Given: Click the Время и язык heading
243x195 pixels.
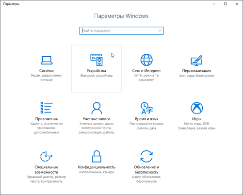Looking at the screenshot, I should [146, 119].
